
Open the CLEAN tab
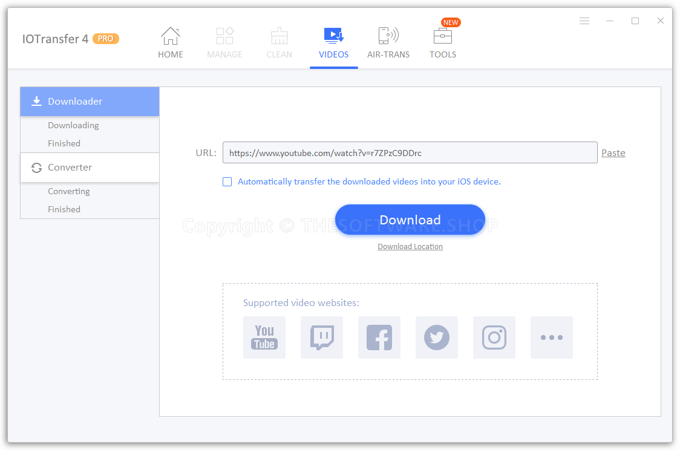tap(280, 42)
